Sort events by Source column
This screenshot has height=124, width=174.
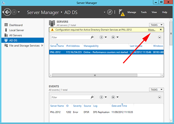pyautogui.click(x=87, y=106)
